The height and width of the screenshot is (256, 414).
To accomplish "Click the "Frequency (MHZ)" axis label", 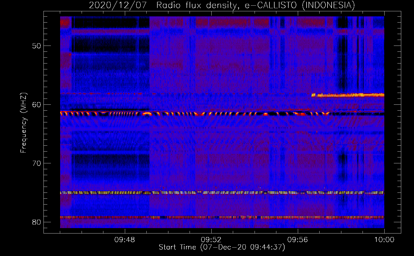I will pyautogui.click(x=24, y=123).
